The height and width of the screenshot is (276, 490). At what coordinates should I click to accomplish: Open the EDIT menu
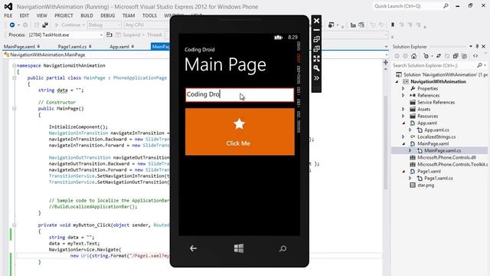[x=24, y=15]
